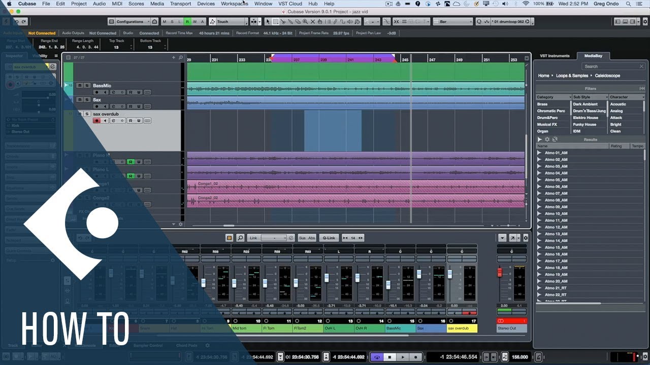This screenshot has height=365, width=650.
Task: Open transport panel settings gear
Action: point(645,357)
